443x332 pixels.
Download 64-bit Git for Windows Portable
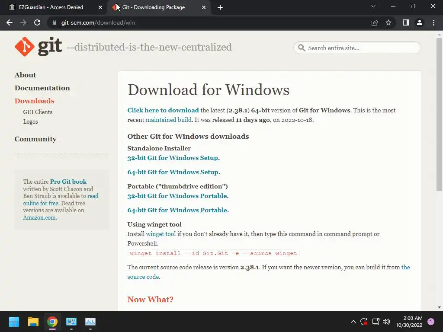pyautogui.click(x=177, y=211)
